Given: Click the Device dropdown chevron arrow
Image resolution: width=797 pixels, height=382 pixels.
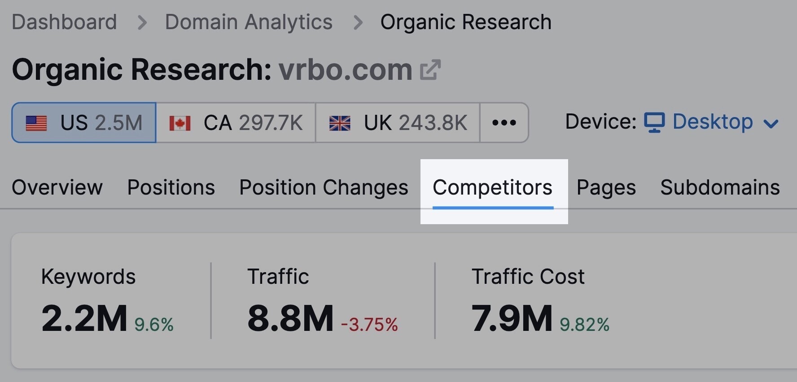Looking at the screenshot, I should point(771,123).
